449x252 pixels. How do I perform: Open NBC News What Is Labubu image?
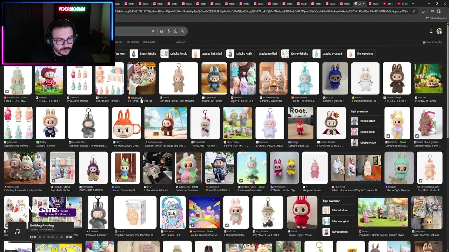[x=356, y=168]
